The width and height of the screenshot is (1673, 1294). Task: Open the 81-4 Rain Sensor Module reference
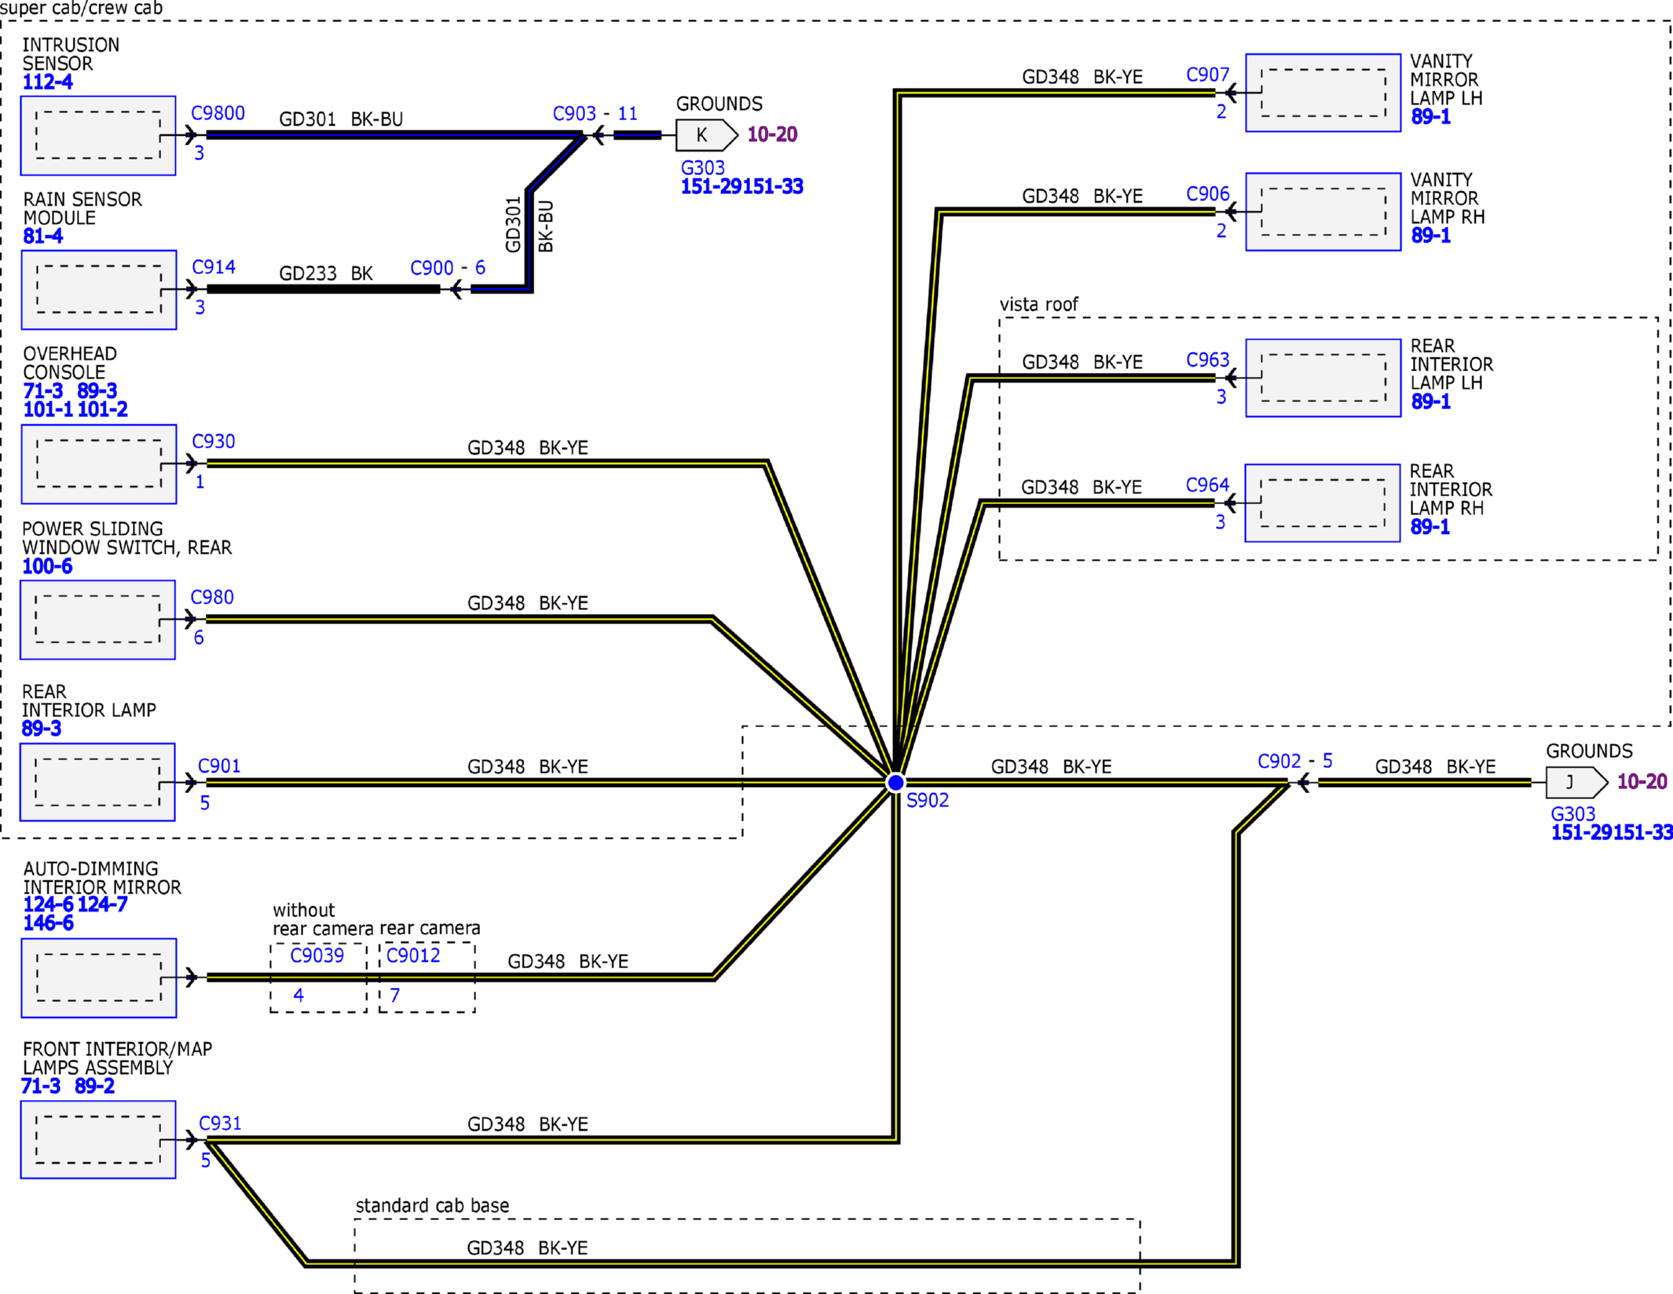coord(42,236)
